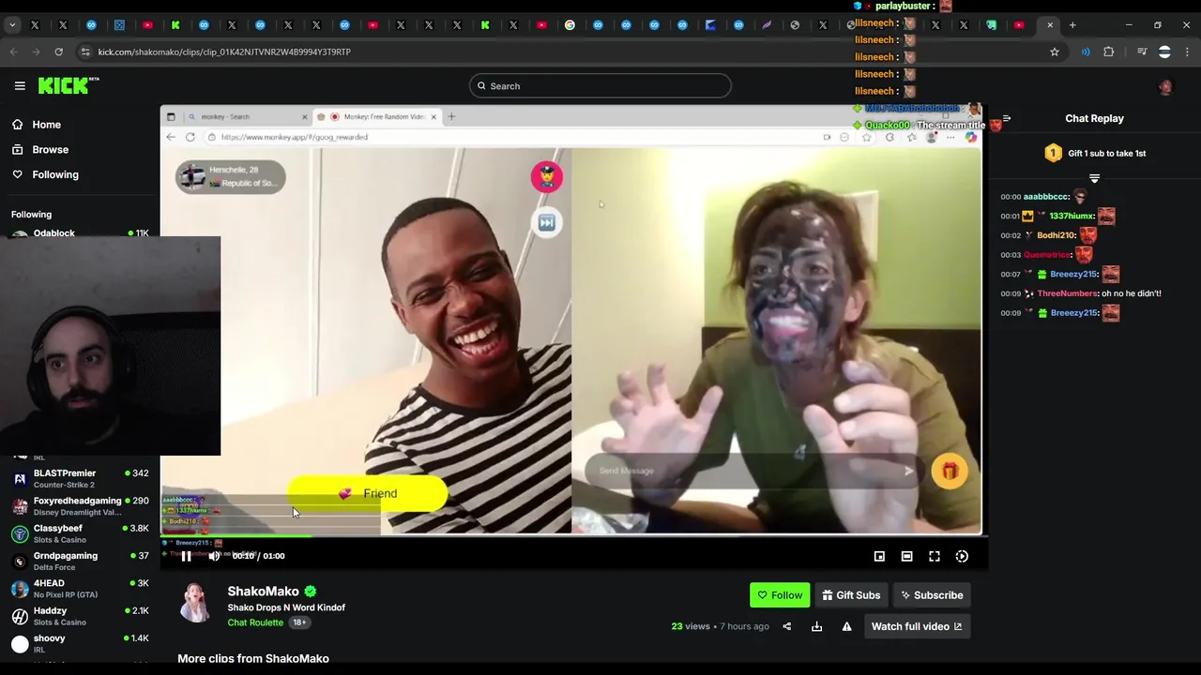
Task: Open Foxyredheadgaming channel in sidebar
Action: coord(80,506)
